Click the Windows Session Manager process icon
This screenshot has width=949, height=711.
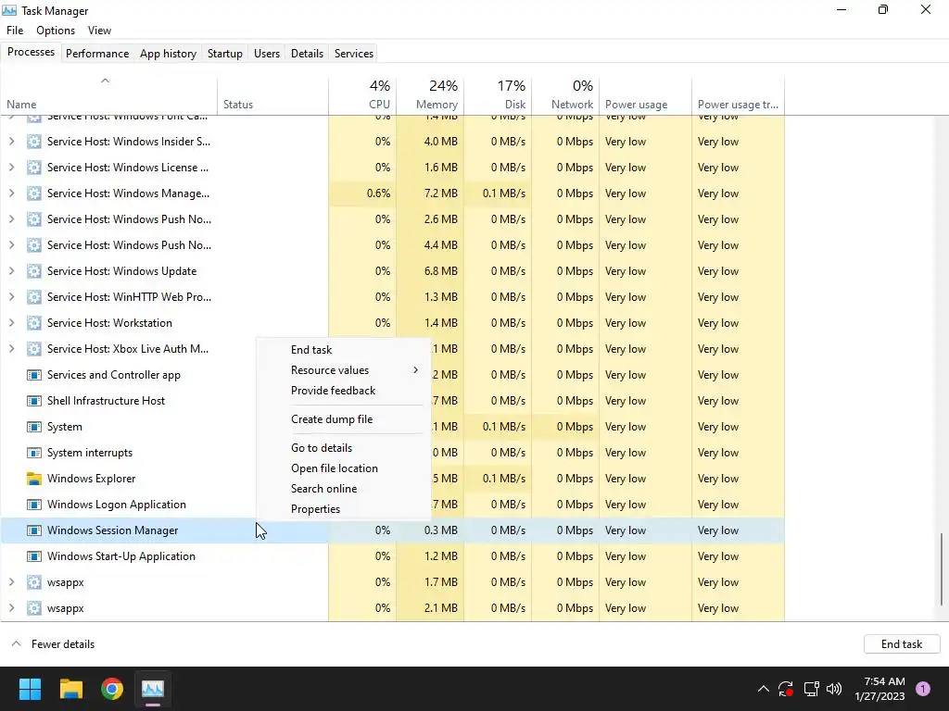tap(34, 530)
